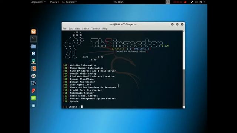Show all applications grid icon

(33, 105)
